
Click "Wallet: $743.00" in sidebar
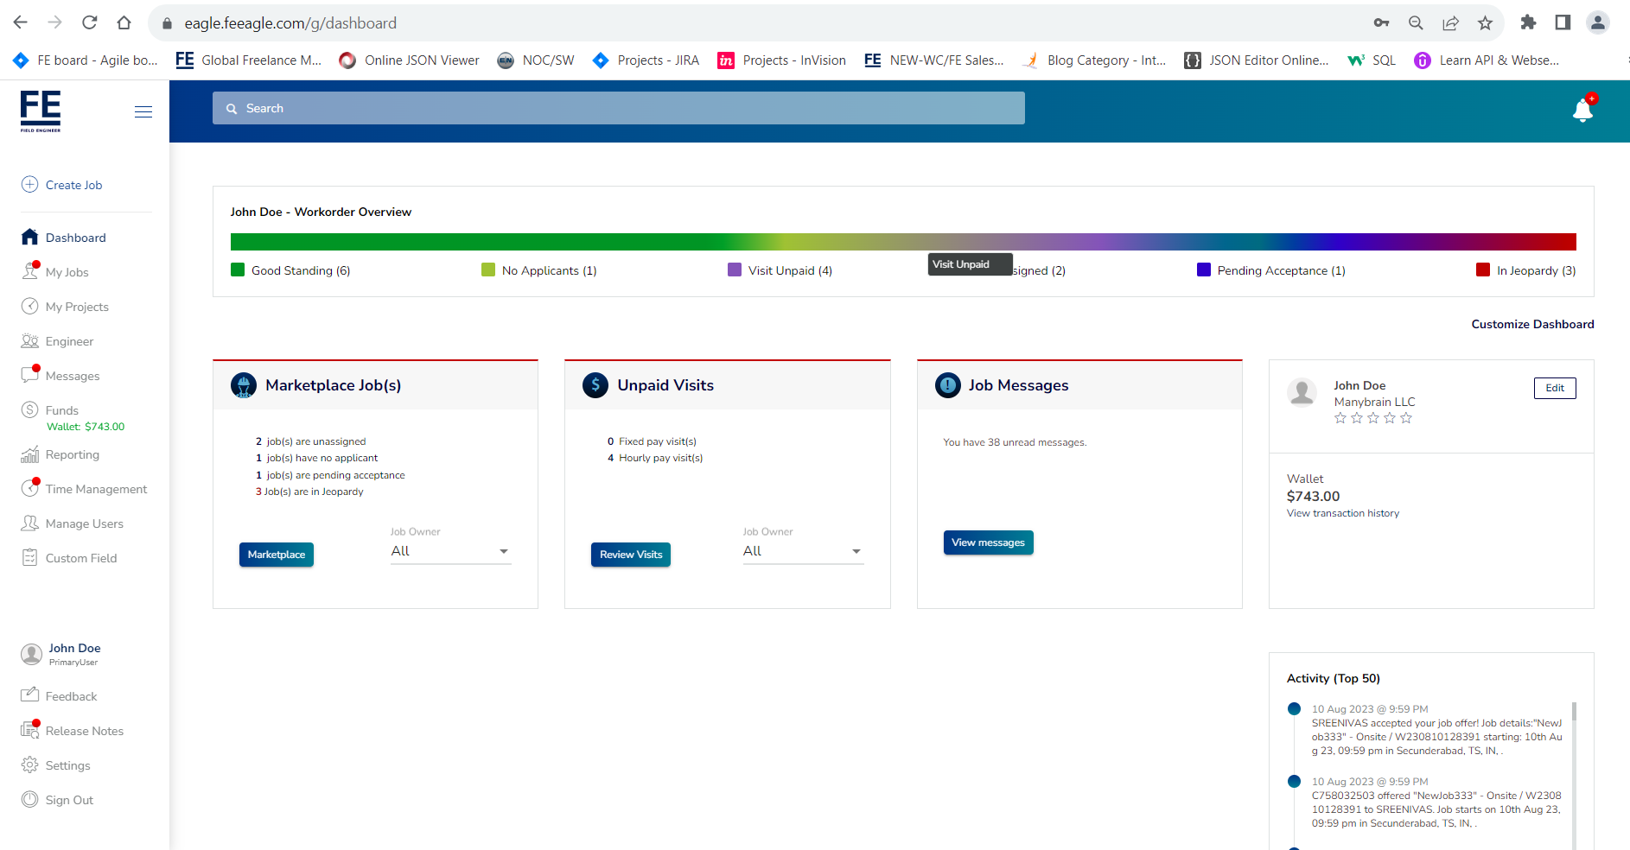click(86, 427)
